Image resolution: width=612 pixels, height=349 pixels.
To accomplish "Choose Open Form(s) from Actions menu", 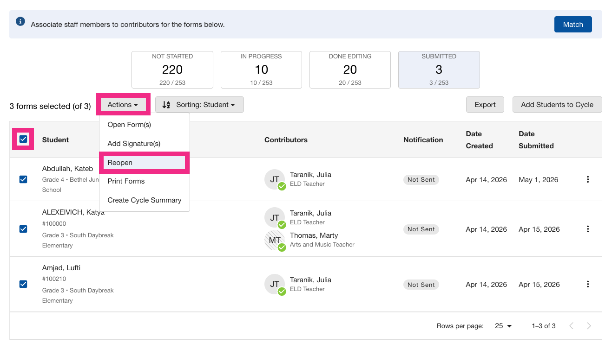I will (145, 125).
